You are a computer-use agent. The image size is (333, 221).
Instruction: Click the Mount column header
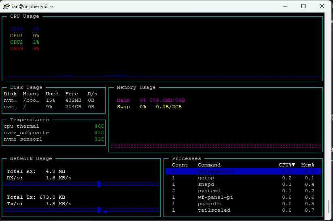pyautogui.click(x=31, y=94)
